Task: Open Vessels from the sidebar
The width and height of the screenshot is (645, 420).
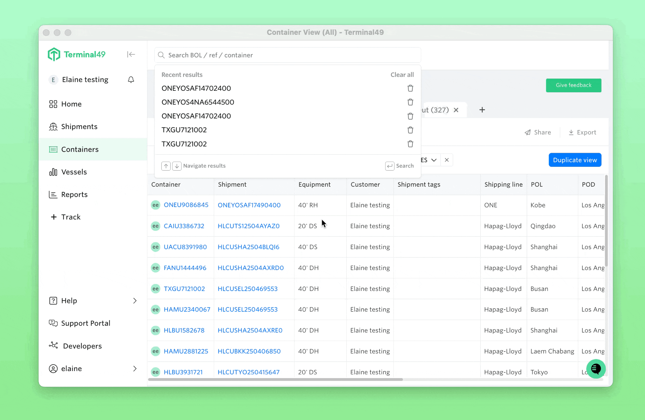Action: click(74, 172)
